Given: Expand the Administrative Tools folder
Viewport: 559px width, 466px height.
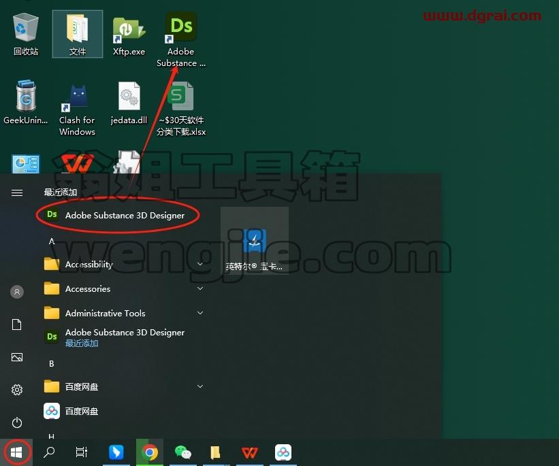Looking at the screenshot, I should point(123,313).
